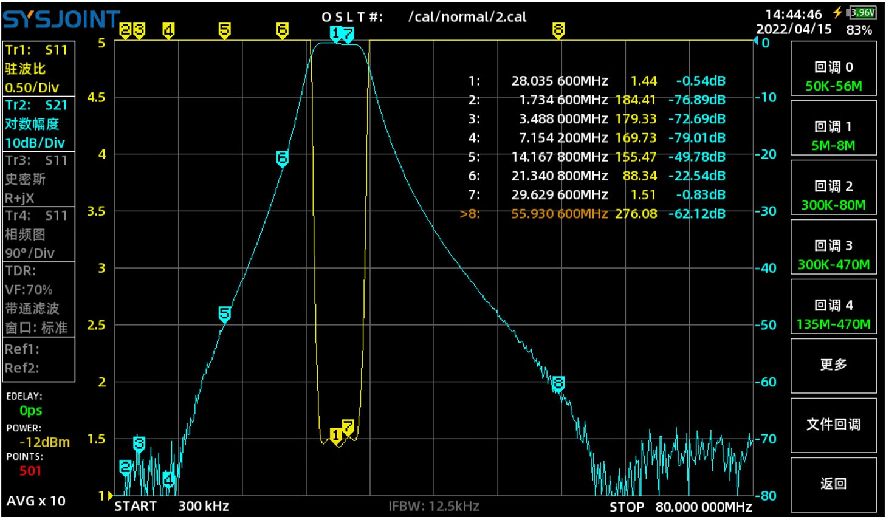Recall slot 0 with 50K-56M range
The width and height of the screenshot is (886, 517).
(x=833, y=76)
